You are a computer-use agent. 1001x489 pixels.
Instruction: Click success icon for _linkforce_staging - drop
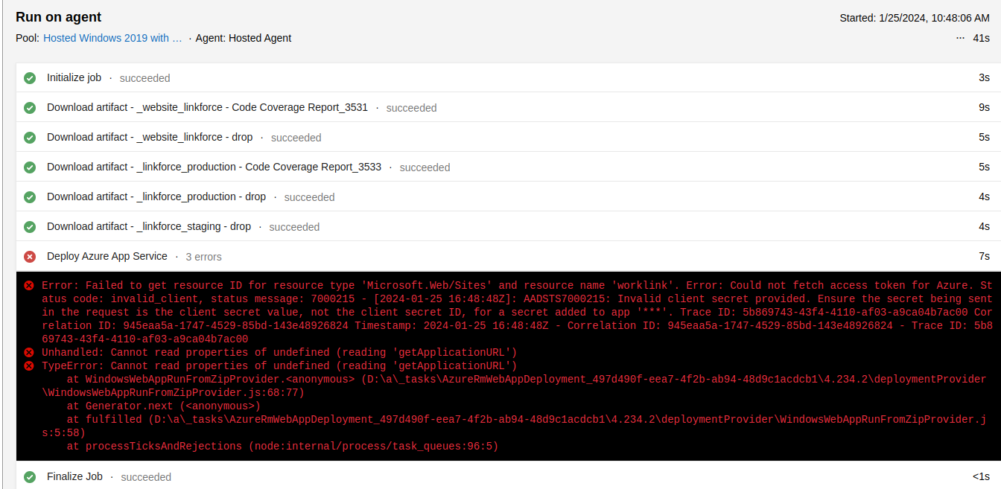pyautogui.click(x=30, y=227)
